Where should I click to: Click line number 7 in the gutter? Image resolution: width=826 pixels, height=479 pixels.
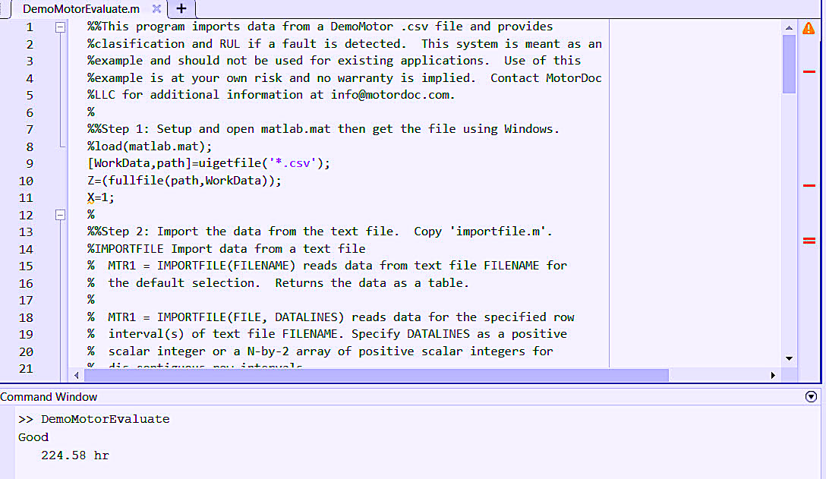point(30,129)
